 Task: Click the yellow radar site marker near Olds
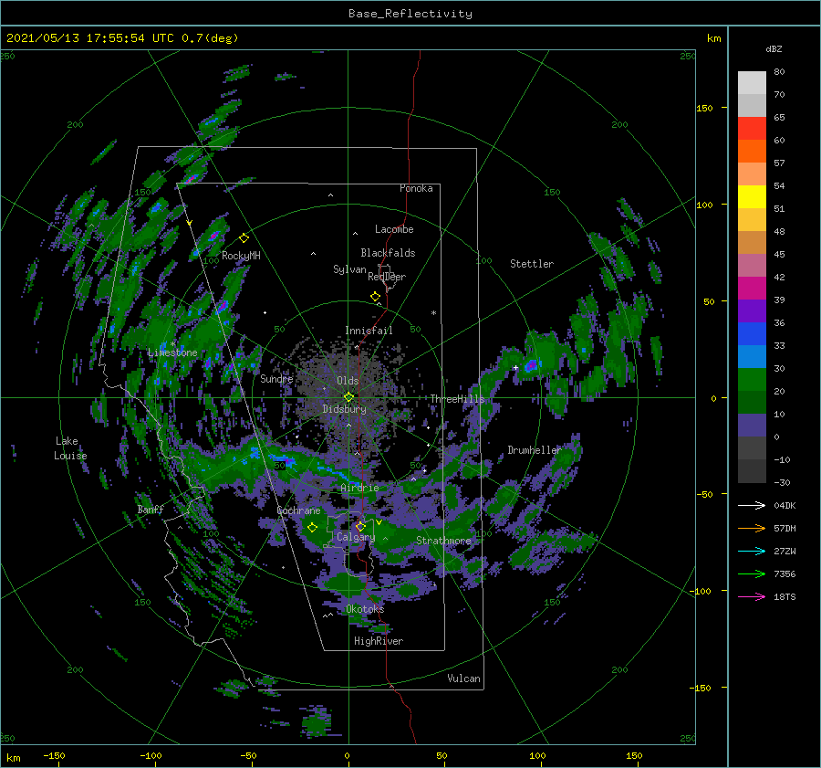click(x=348, y=397)
